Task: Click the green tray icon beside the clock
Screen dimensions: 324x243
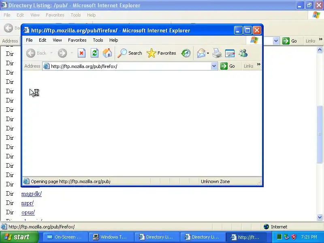Action: click(279, 237)
